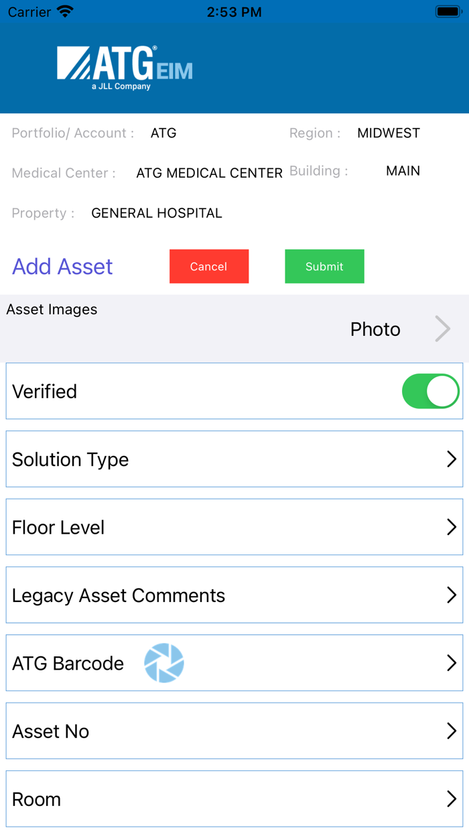Expand the Solution Type chevron
The height and width of the screenshot is (834, 469).
tap(452, 459)
